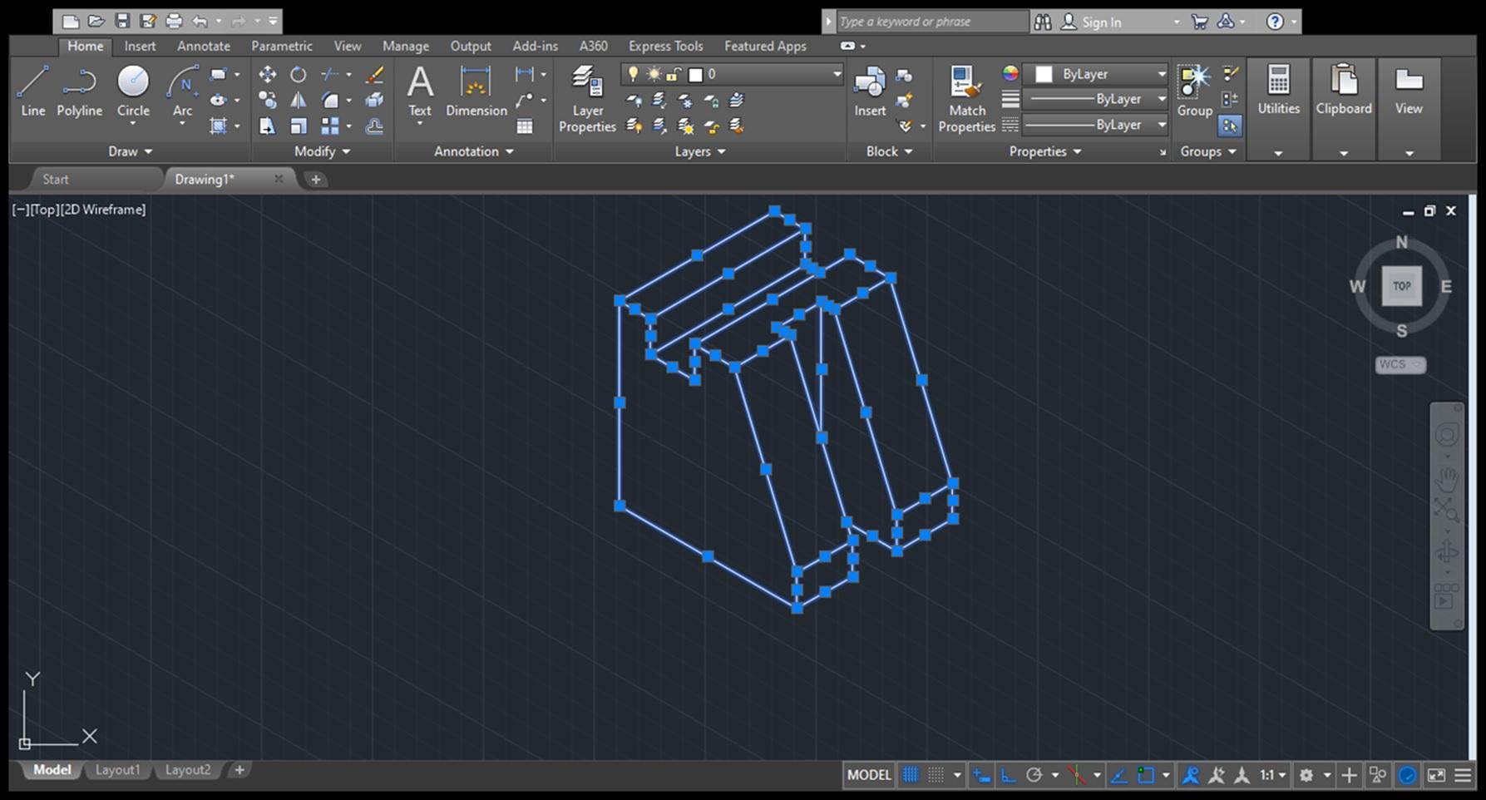
Task: Activate the Polyline tool
Action: pyautogui.click(x=79, y=91)
